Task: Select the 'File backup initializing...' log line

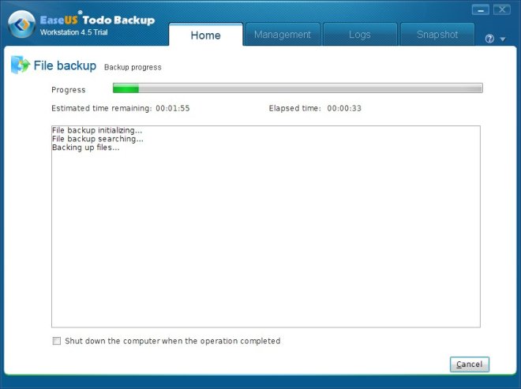Action: (x=97, y=130)
